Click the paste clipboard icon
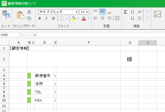Screen dimensions: 165x112 click(20, 15)
